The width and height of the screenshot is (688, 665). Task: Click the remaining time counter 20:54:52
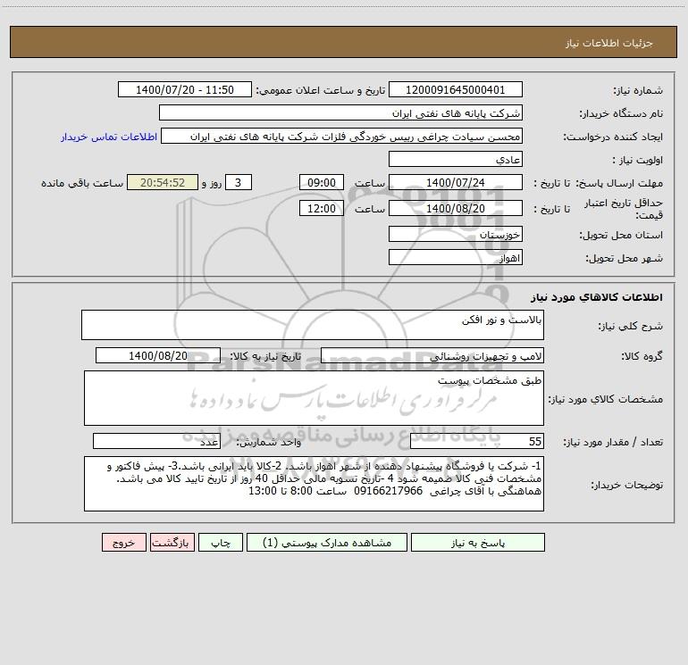[163, 182]
